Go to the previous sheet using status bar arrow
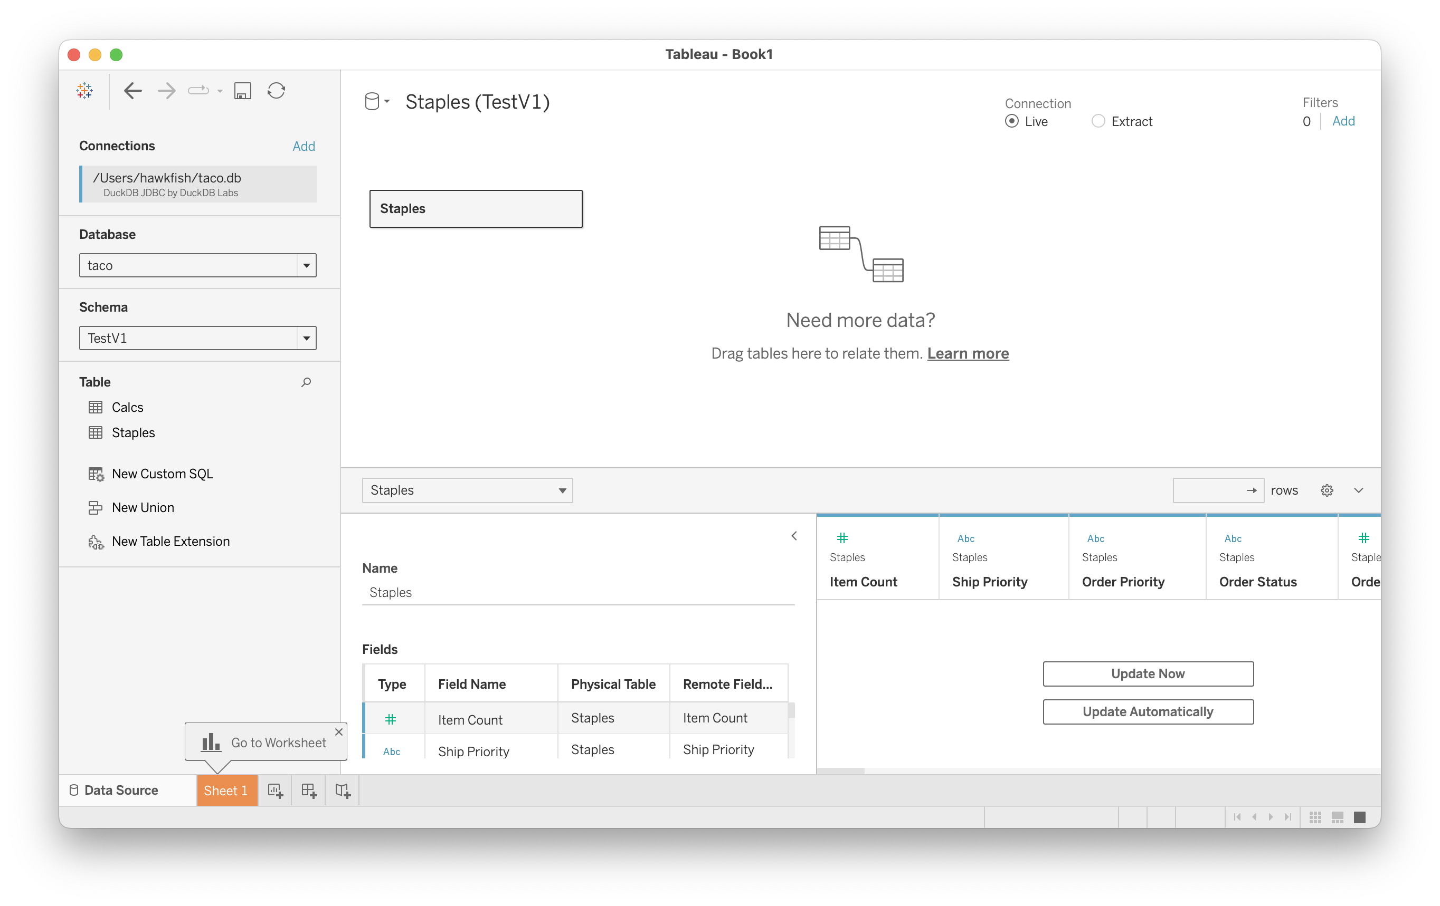Image resolution: width=1440 pixels, height=906 pixels. [x=1254, y=816]
